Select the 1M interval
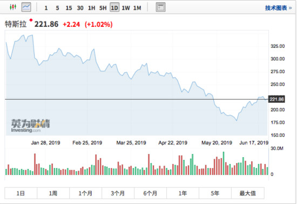Screen dimensions: 297x204 (x=137, y=8)
